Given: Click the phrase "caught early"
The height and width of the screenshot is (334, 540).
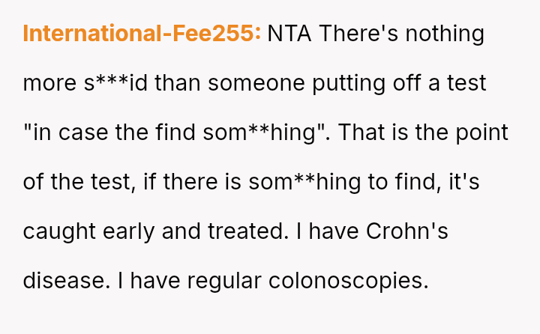Looking at the screenshot, I should pos(88,231).
